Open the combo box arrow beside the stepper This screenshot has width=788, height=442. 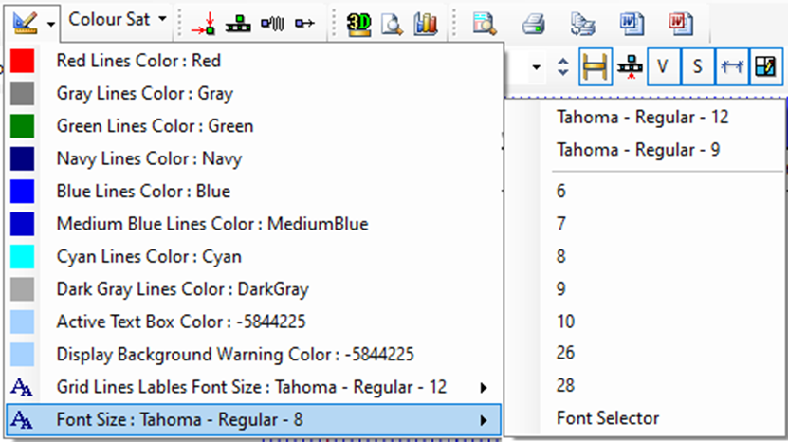pyautogui.click(x=536, y=67)
